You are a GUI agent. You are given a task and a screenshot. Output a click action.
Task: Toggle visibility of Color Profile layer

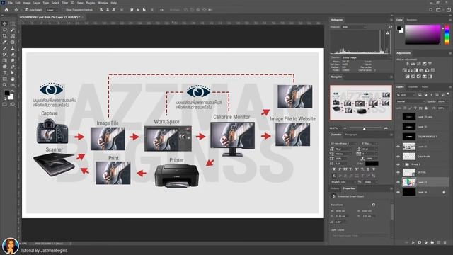click(398, 157)
